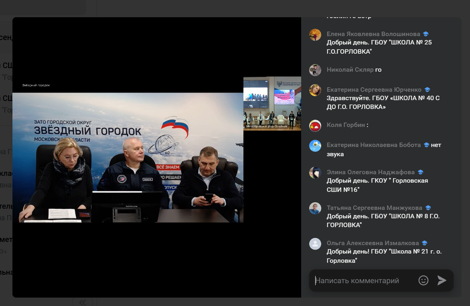The image size is (470, 306).
Task: Open profile link Ольга Алексеевна Измалкова
Action: 373,243
